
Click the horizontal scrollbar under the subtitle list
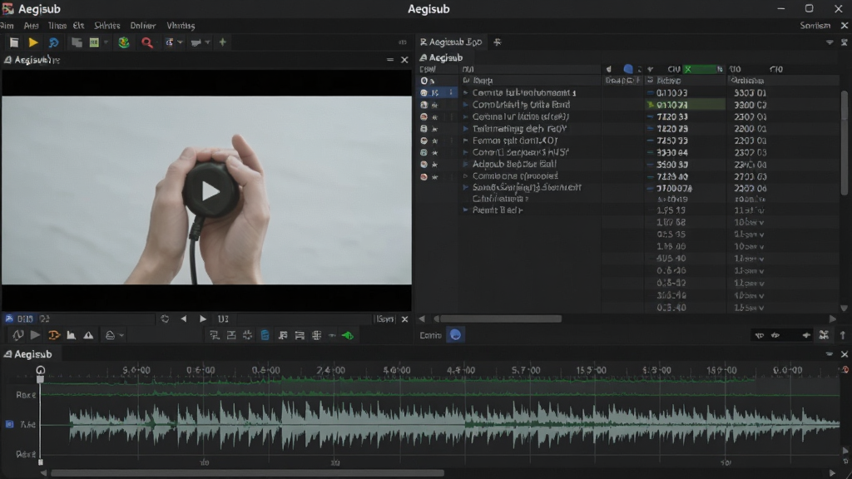click(500, 319)
